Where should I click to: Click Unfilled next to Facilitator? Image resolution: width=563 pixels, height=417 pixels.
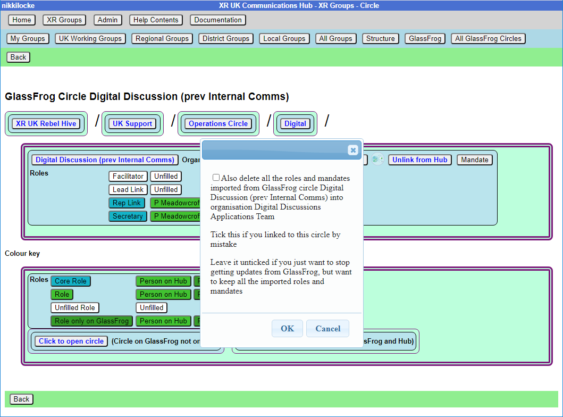pyautogui.click(x=166, y=177)
